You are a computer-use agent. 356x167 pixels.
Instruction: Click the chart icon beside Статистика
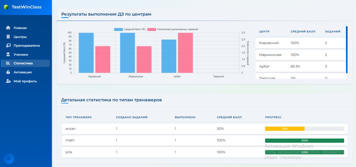pos(8,63)
